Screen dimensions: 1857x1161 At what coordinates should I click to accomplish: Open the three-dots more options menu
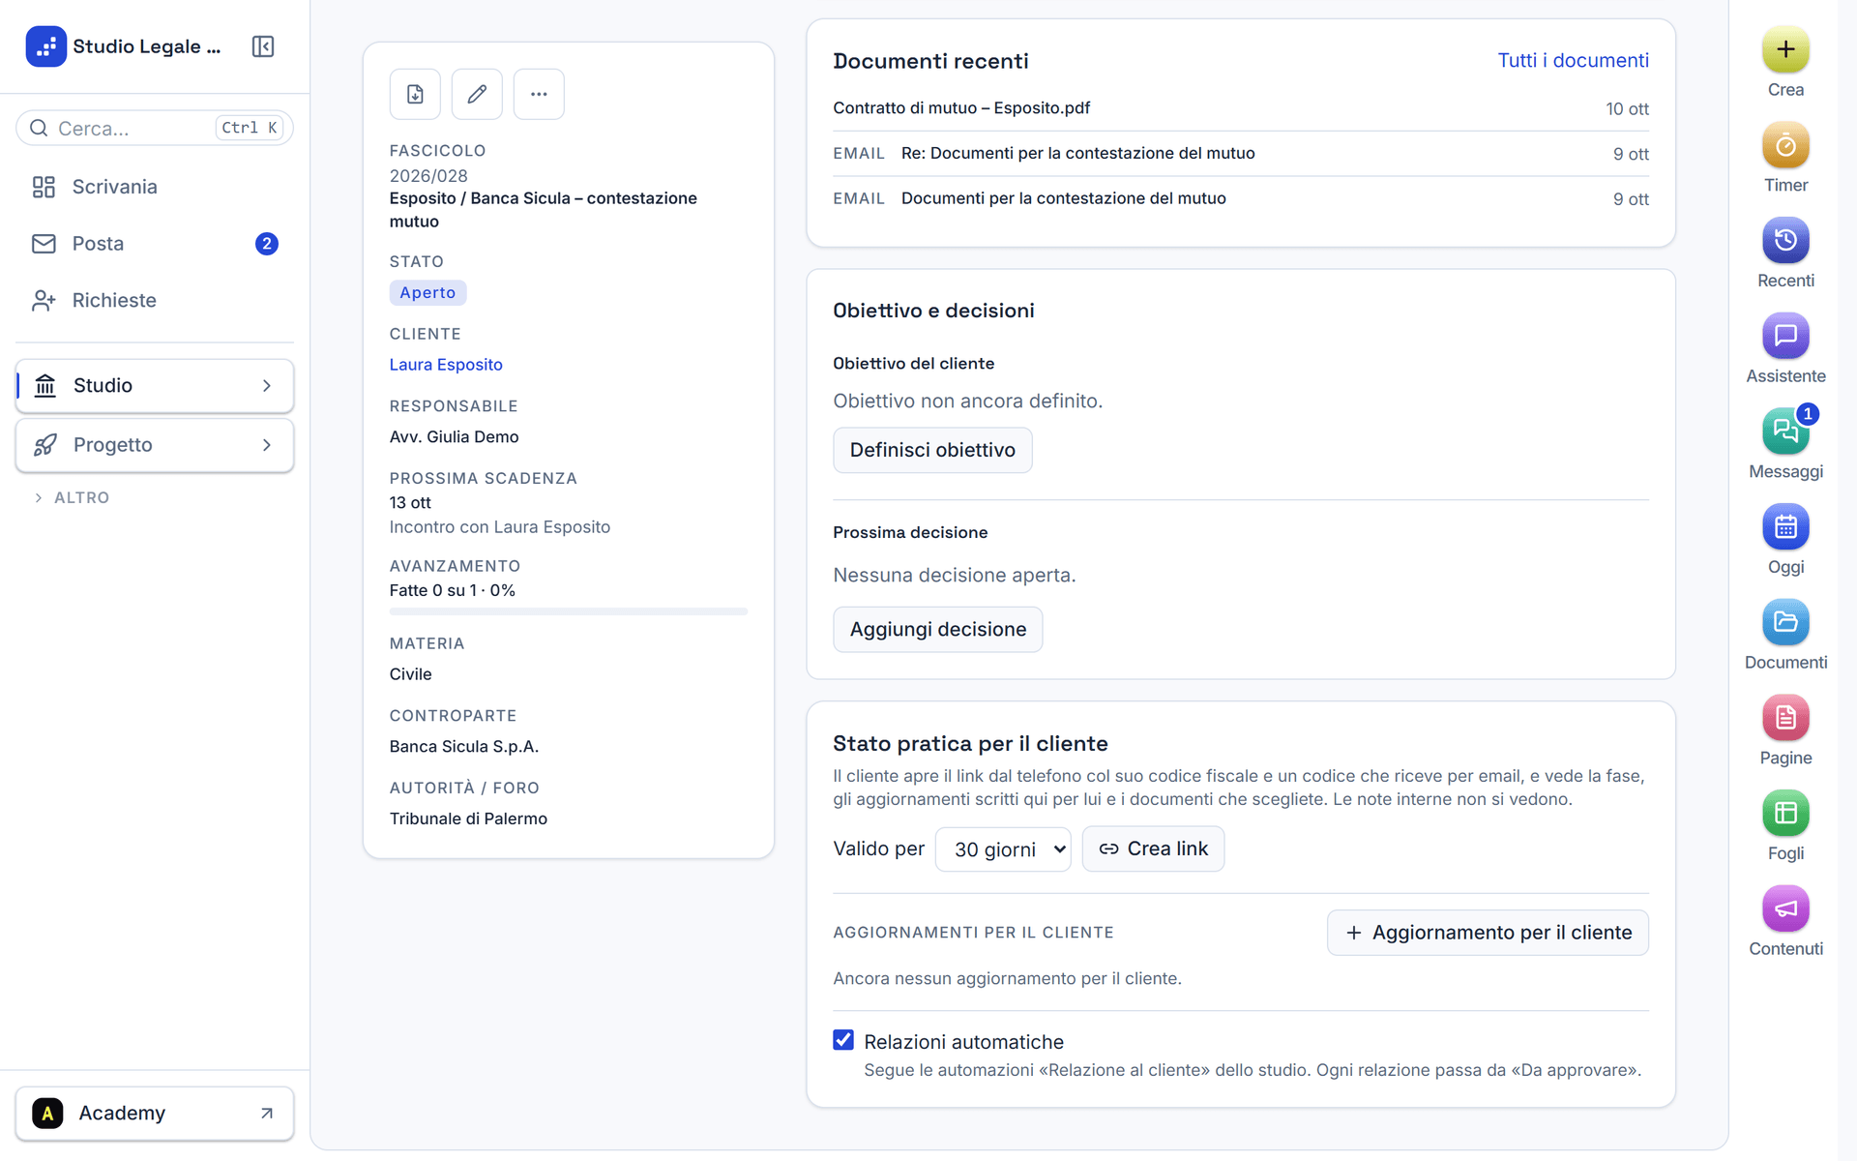(x=539, y=94)
